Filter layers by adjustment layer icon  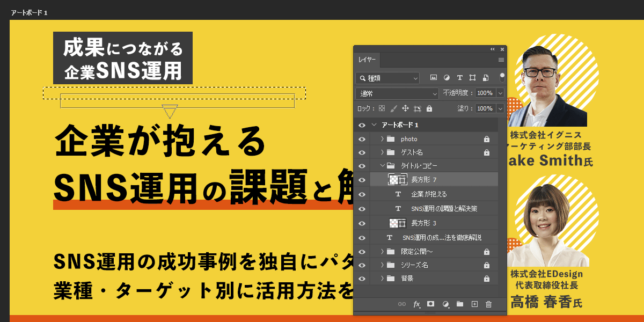[x=447, y=78]
